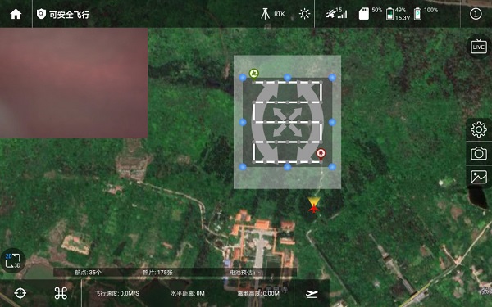Screen dimensions: 492x307
Task: Click the center move-arrows handle of survey area
Action: point(288,122)
